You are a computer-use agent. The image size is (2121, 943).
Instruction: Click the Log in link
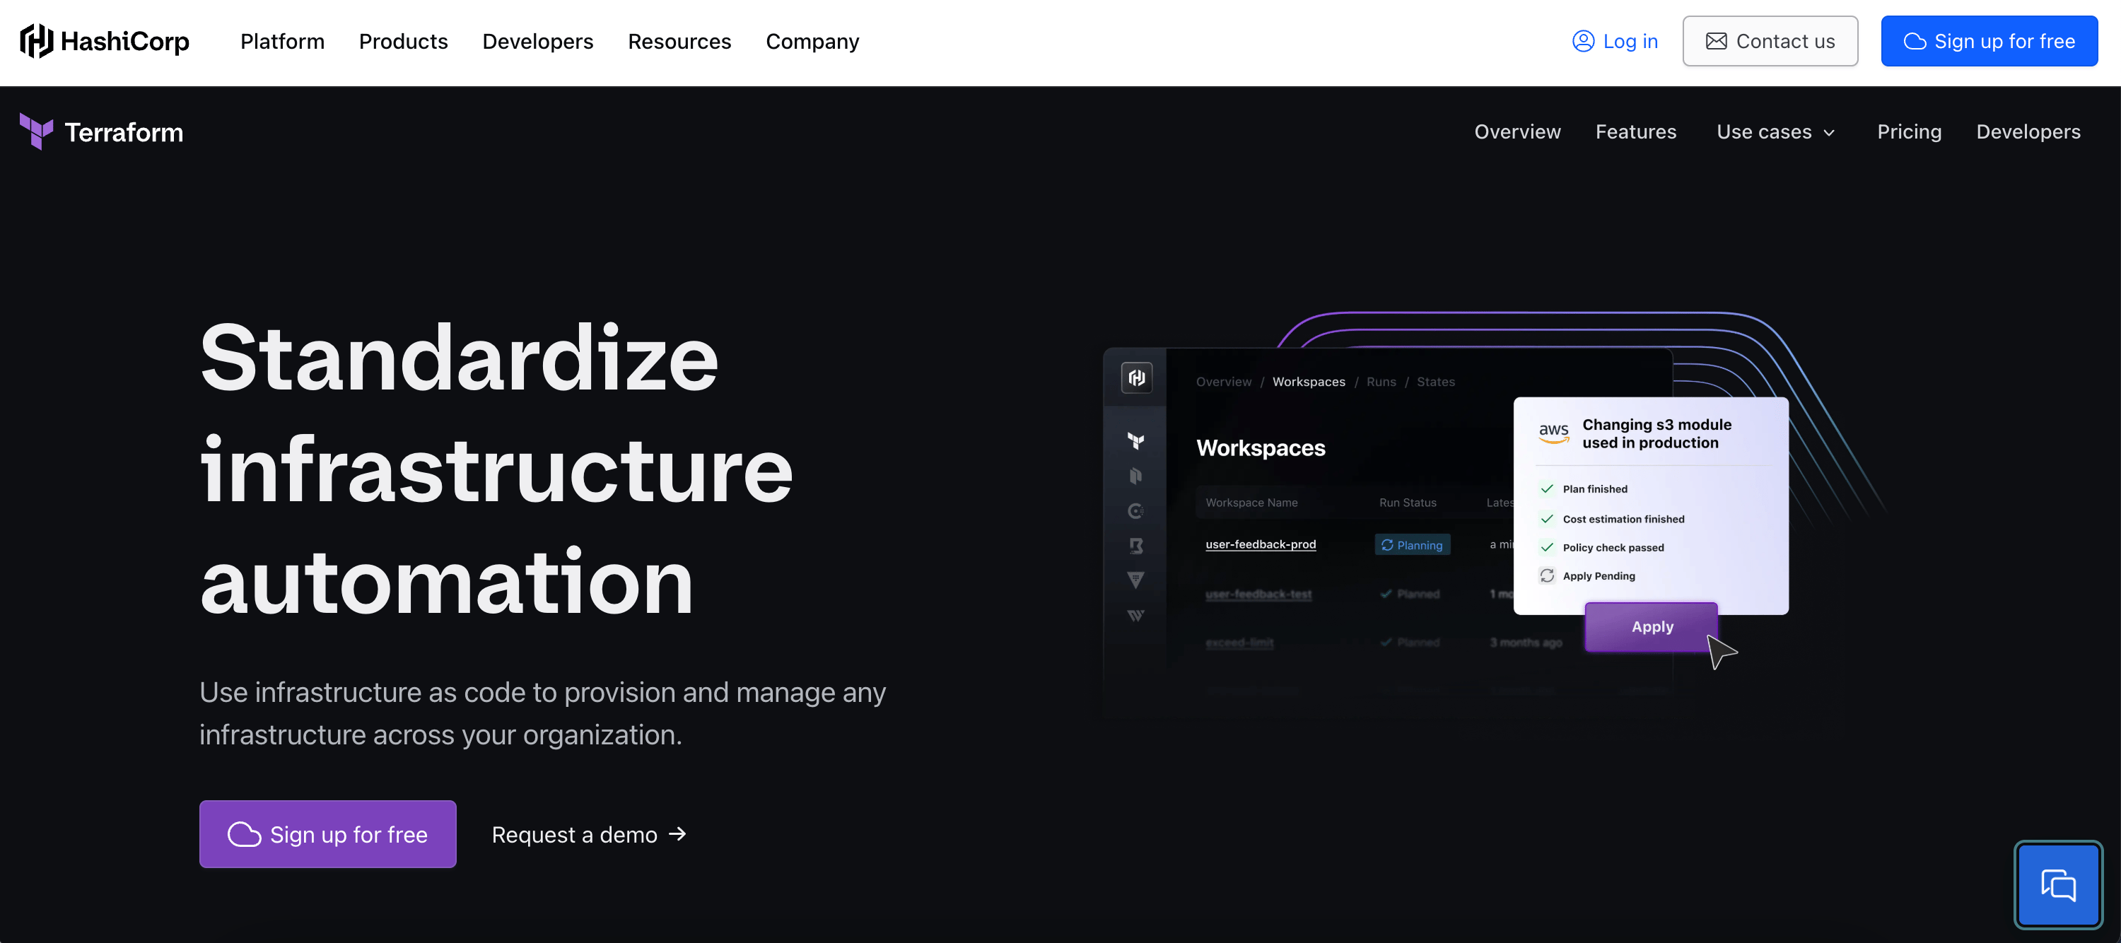coord(1615,41)
